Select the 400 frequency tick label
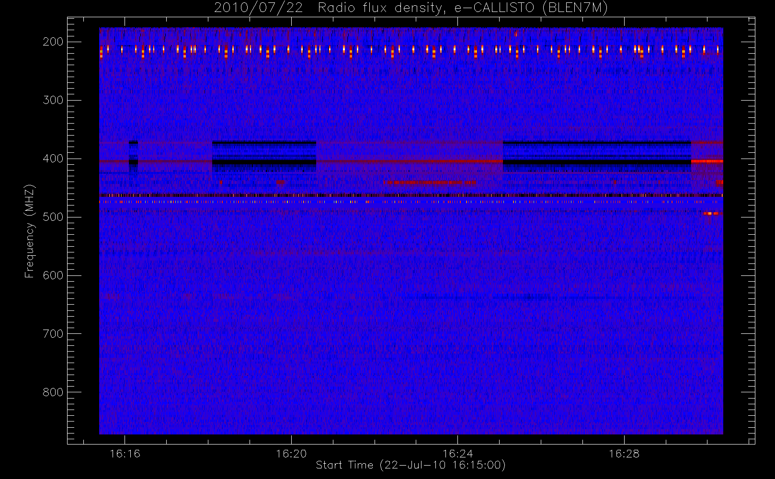775x479 pixels. pos(53,159)
